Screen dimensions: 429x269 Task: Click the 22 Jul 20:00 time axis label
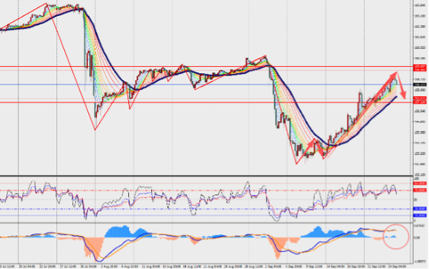47,266
